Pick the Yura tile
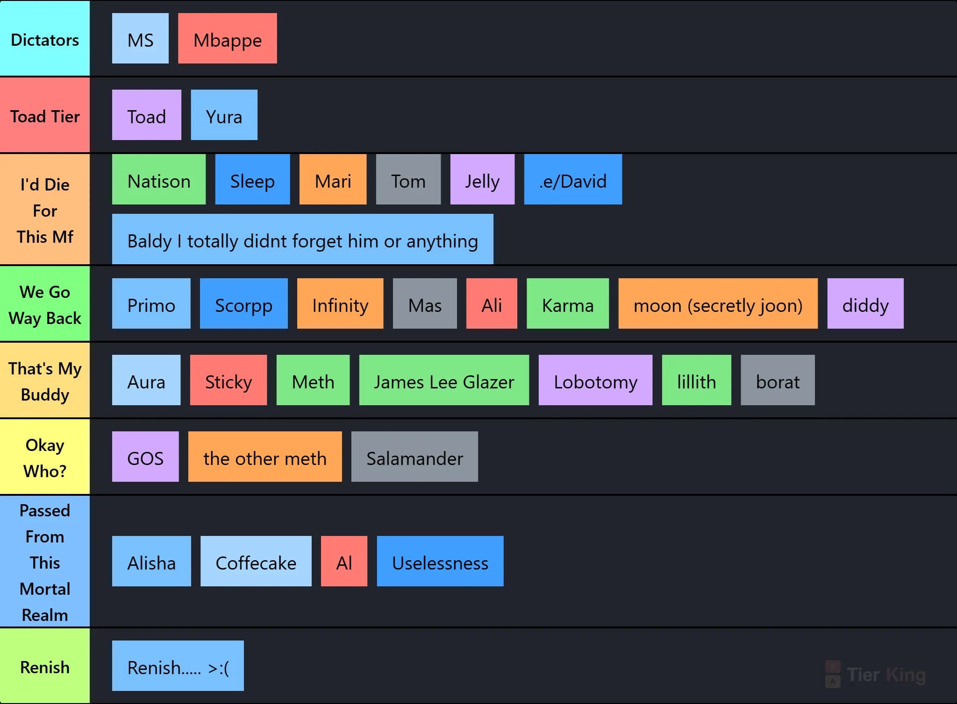Viewport: 957px width, 704px height. (x=224, y=115)
